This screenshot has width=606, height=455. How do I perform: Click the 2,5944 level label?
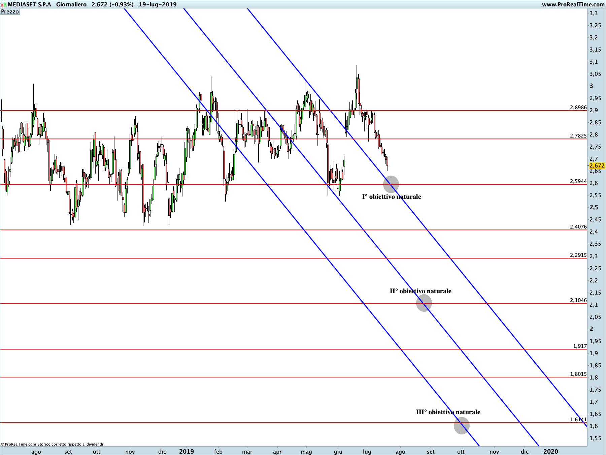pyautogui.click(x=578, y=181)
